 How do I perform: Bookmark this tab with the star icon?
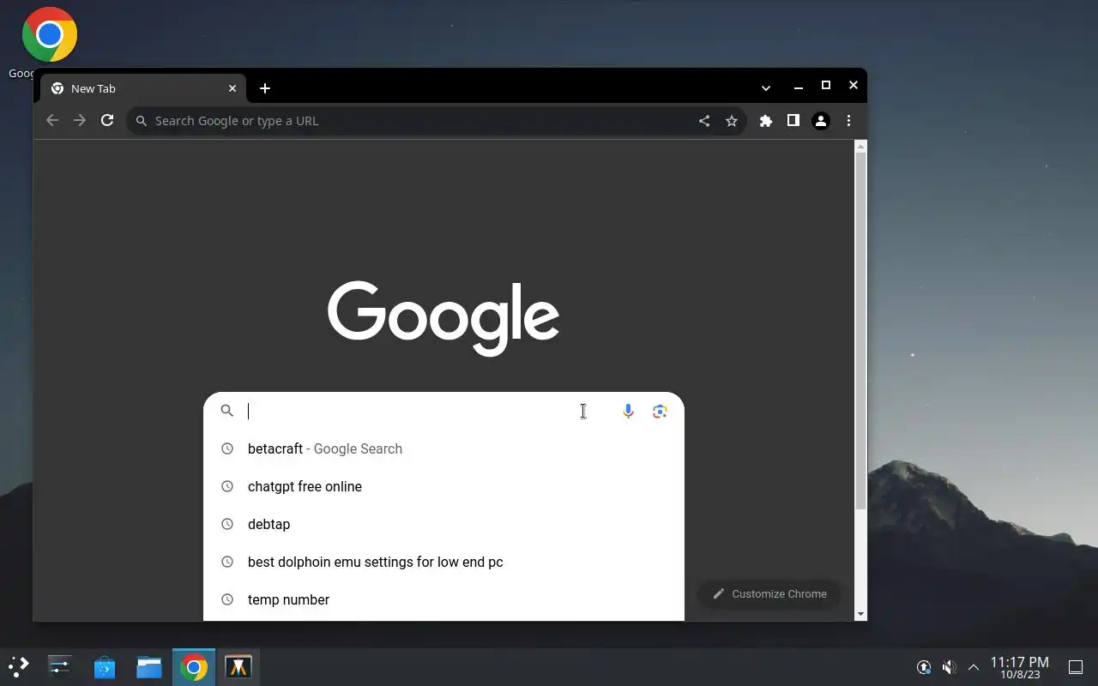(x=732, y=121)
